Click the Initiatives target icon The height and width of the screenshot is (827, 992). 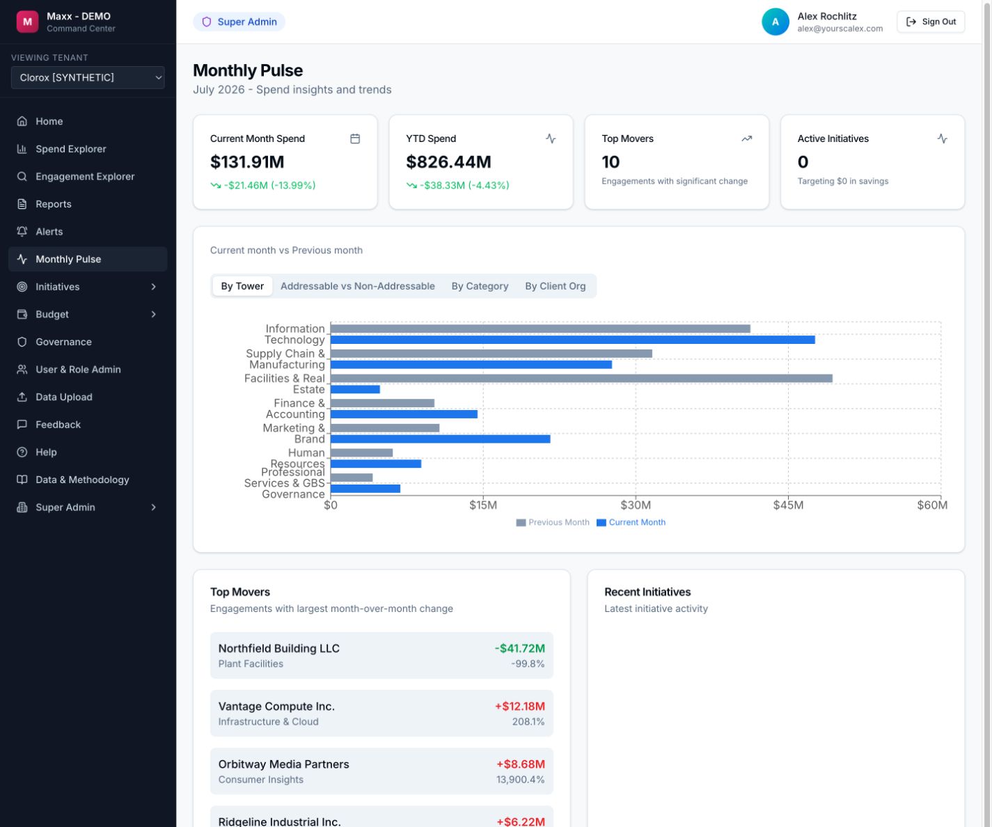[x=22, y=287]
